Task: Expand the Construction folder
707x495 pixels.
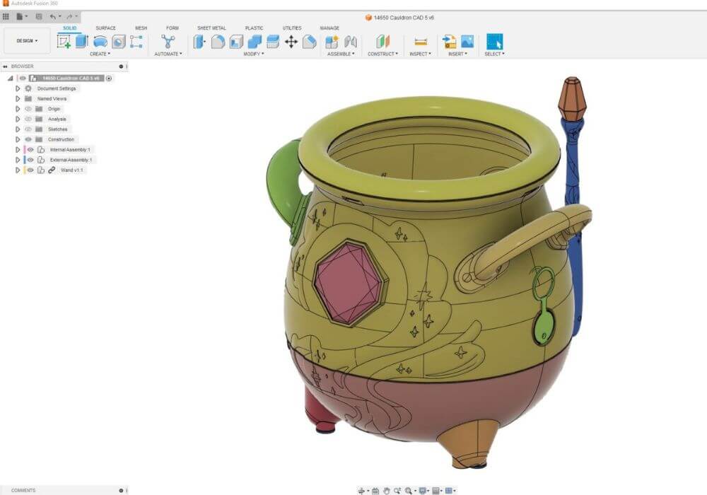Action: (x=18, y=139)
